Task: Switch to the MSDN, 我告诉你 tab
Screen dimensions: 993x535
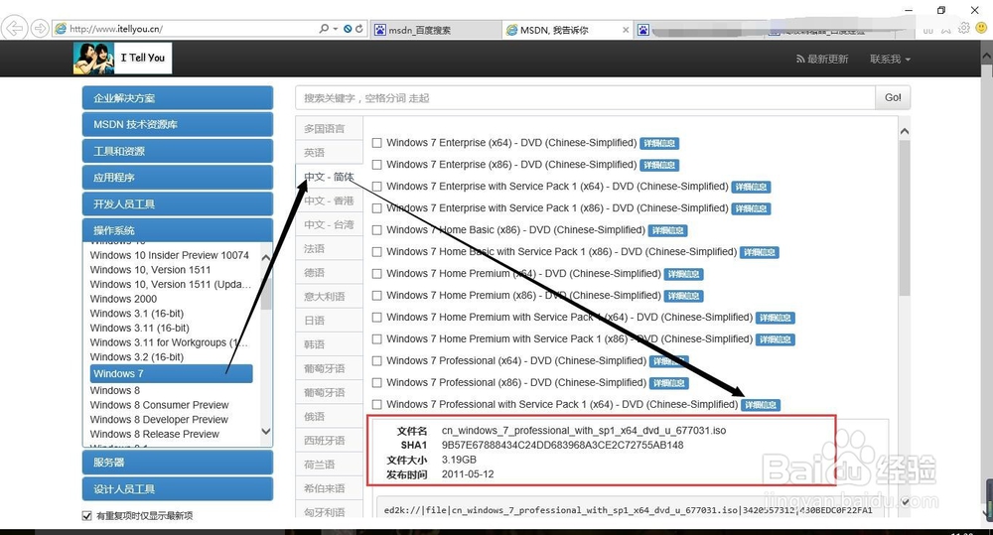Action: click(567, 30)
